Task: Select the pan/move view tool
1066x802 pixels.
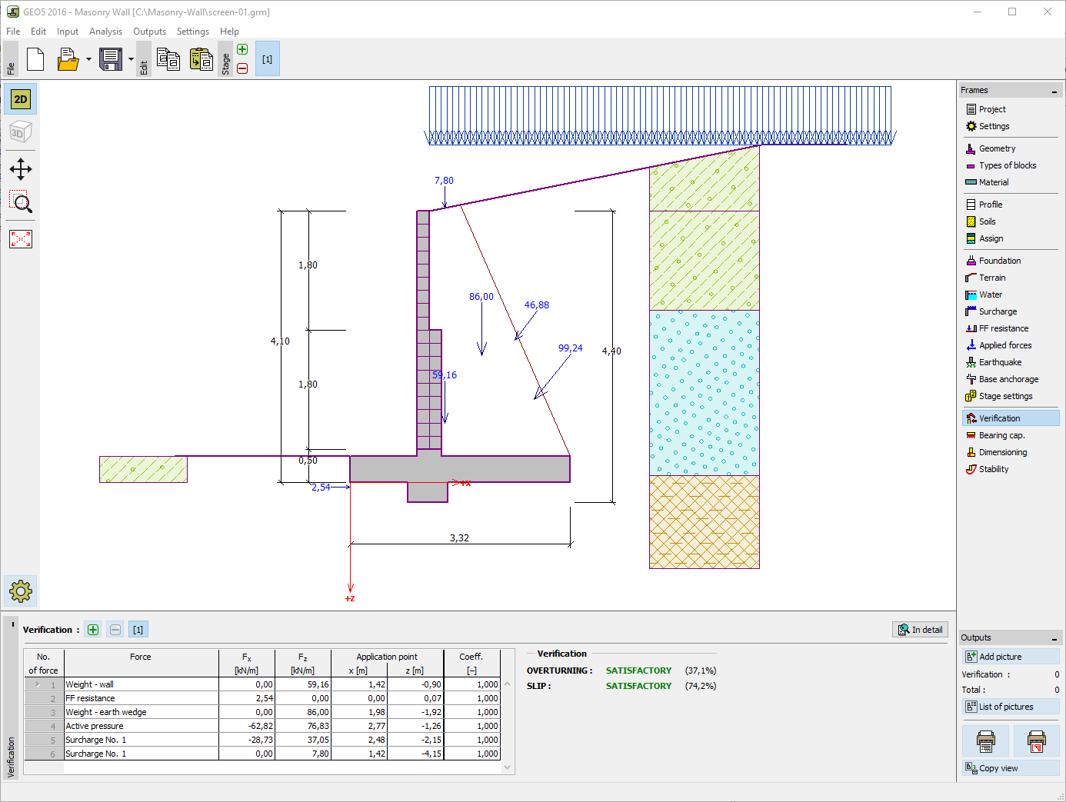Action: point(21,169)
